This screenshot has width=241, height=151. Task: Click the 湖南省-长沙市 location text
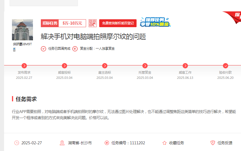(x=80, y=143)
